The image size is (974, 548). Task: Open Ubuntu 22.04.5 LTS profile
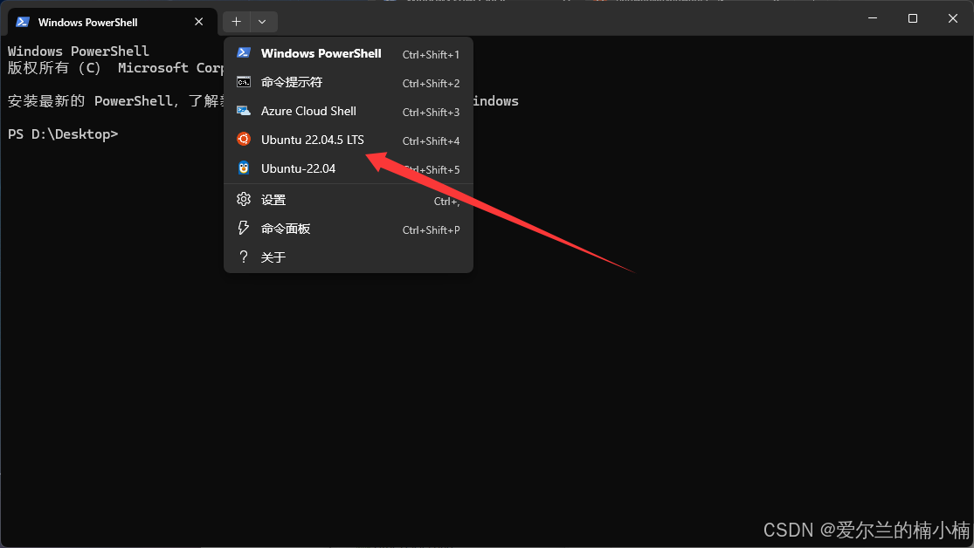[349, 140]
